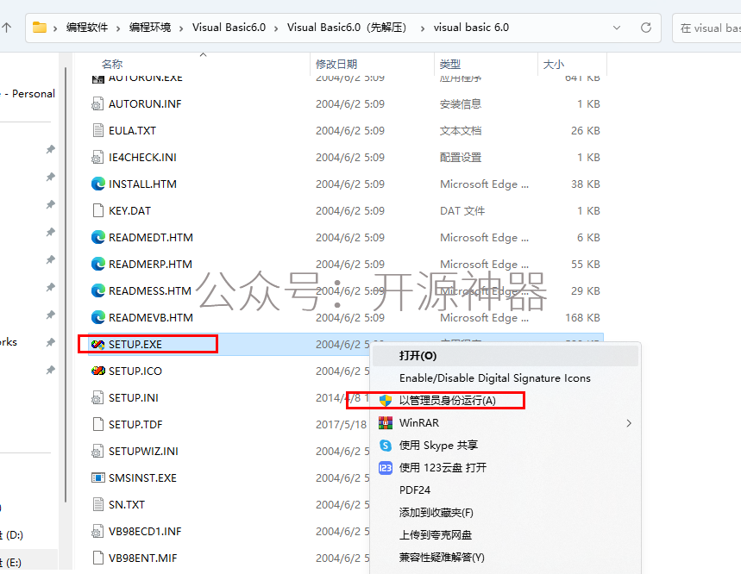
Task: Select Enable/Disable Digital Signature Icons
Action: [506, 378]
